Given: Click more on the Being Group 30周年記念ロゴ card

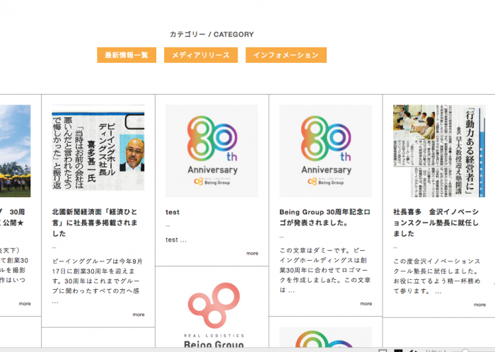Looking at the screenshot, I should pos(366,303).
